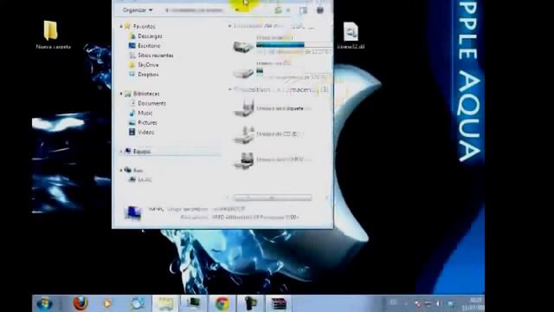Click the Bibliotecas library icon
Image resolution: width=554 pixels, height=312 pixels.
(128, 94)
